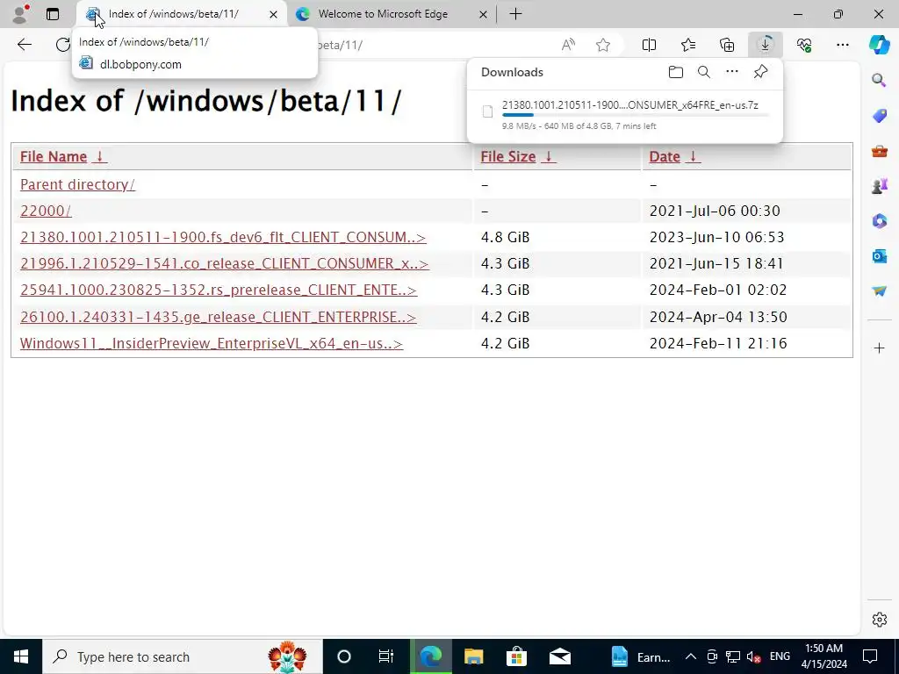
Task: Open sidebar Drop paper plane icon
Action: (x=879, y=291)
